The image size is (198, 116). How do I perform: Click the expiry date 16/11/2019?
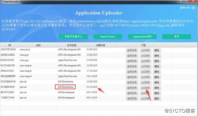tap(92, 76)
